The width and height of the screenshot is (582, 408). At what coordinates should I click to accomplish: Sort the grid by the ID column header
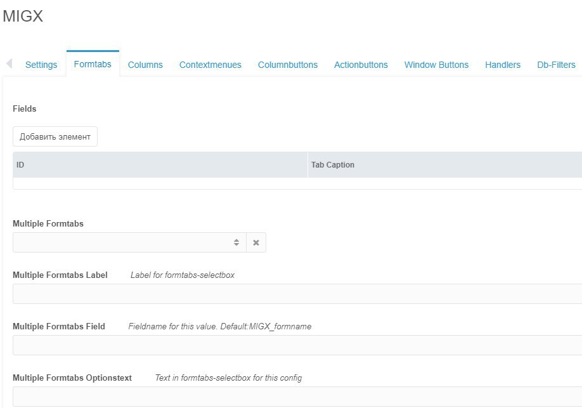160,165
